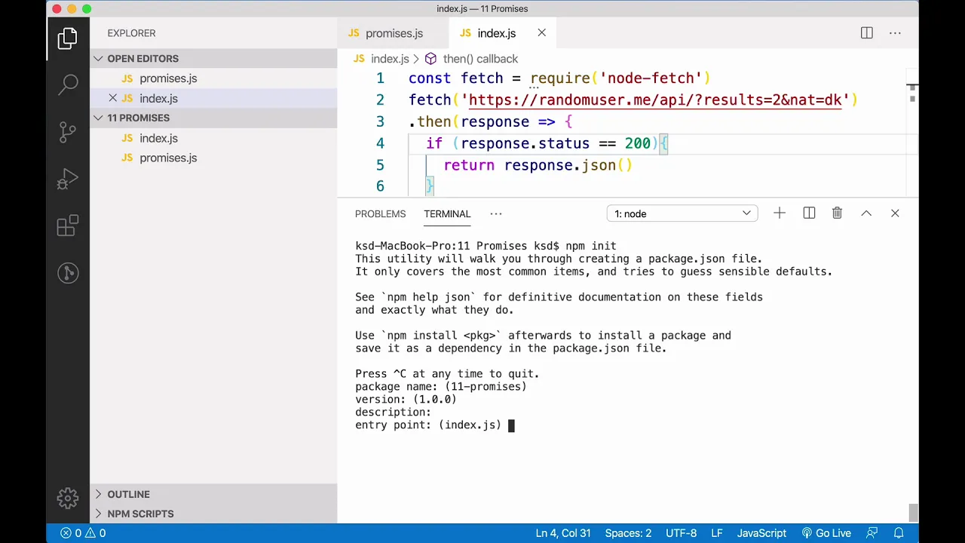
Task: Select index.js in Open Editors
Action: [213, 98]
